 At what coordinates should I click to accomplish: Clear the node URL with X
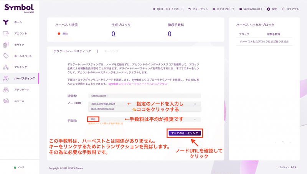[x=195, y=104]
